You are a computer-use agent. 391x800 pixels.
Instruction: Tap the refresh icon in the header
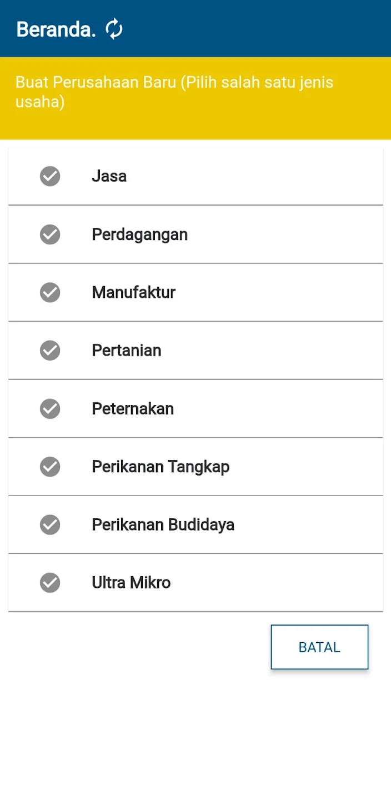tap(113, 28)
